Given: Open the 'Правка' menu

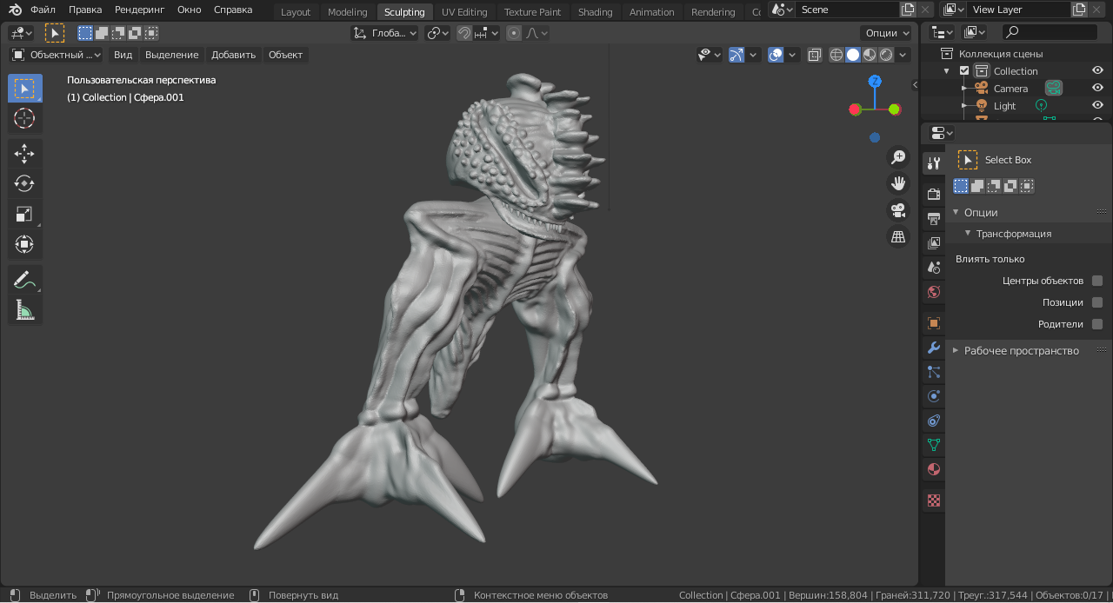Looking at the screenshot, I should 85,10.
